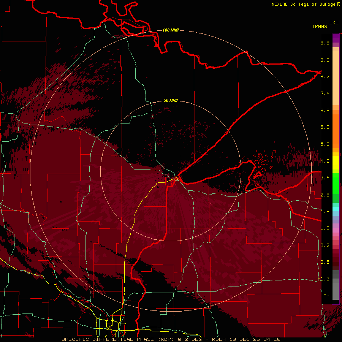
Task: Click the 1.0 legend value
Action: [x=325, y=228]
